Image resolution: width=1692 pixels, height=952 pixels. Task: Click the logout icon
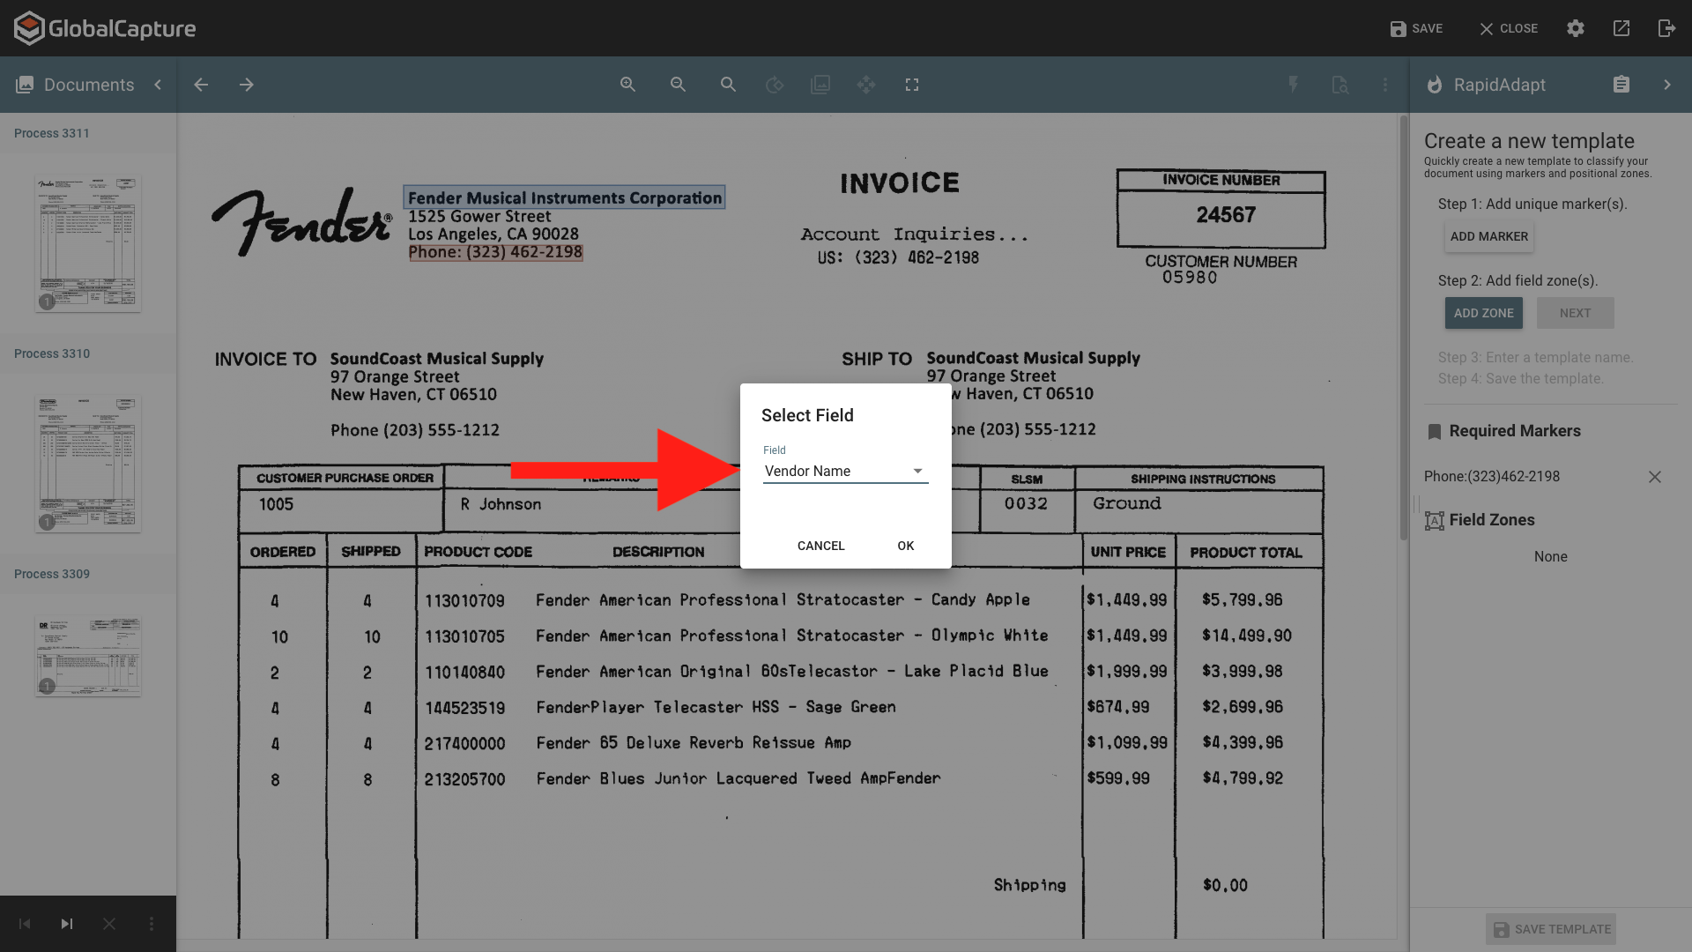coord(1666,28)
